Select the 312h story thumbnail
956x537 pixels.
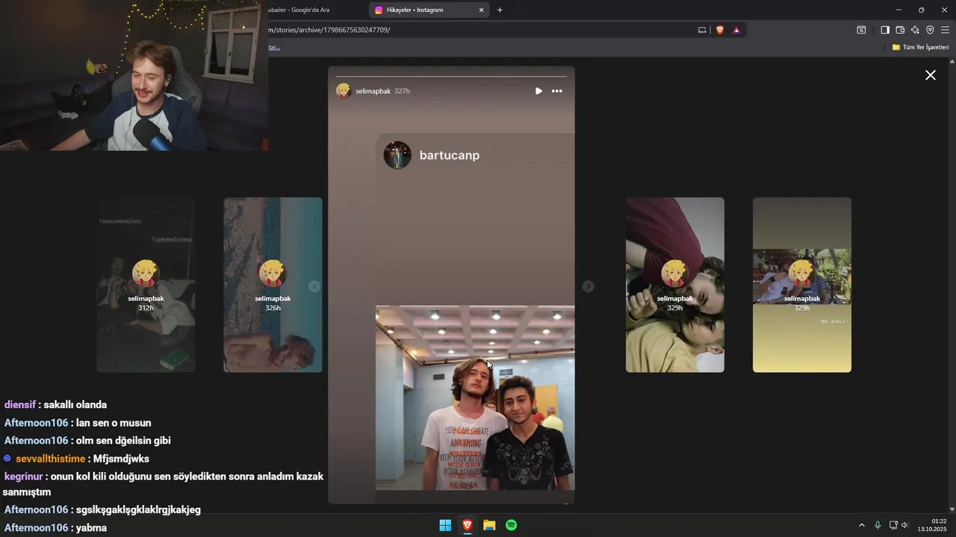tap(146, 285)
